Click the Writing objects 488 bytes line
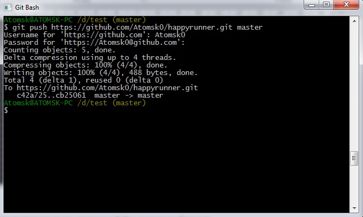Screen dimensions: 363x217 click(x=100, y=73)
